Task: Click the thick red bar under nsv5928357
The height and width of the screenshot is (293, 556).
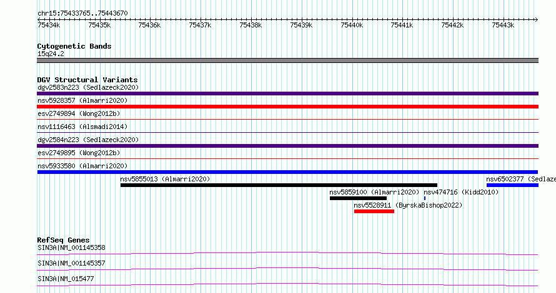Action: click(x=287, y=107)
